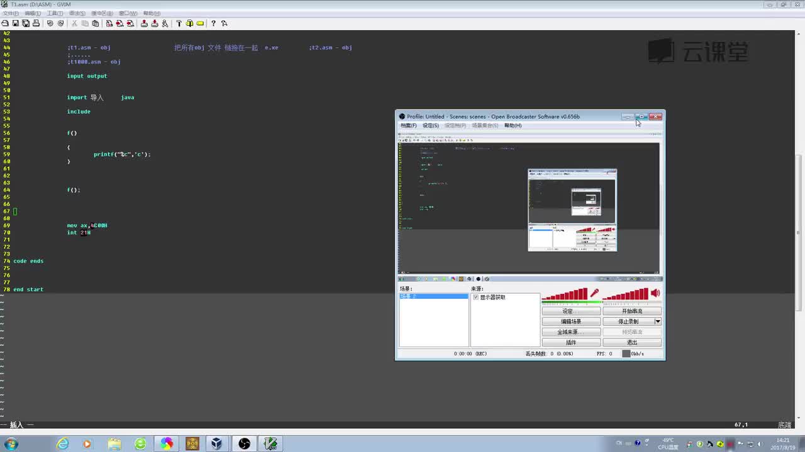Screen dimensions: 805x452
Task: Click the yellow Jump to tag icon
Action: click(x=200, y=23)
